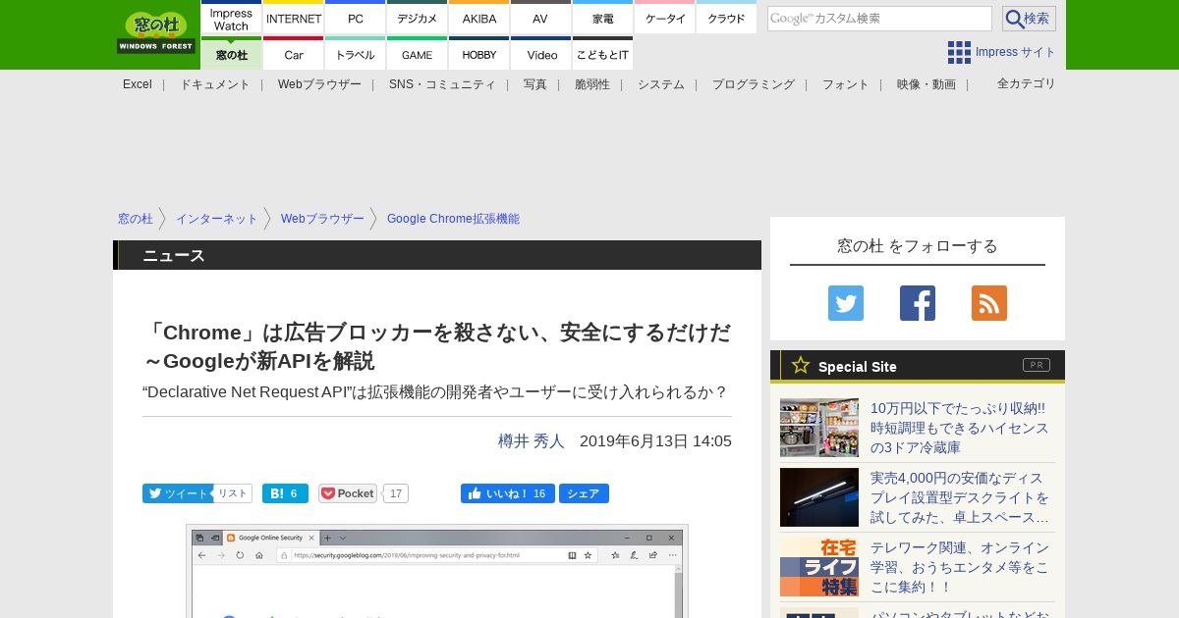Click the Webブラウザー breadcrumb link
1179x618 pixels.
pyautogui.click(x=322, y=219)
